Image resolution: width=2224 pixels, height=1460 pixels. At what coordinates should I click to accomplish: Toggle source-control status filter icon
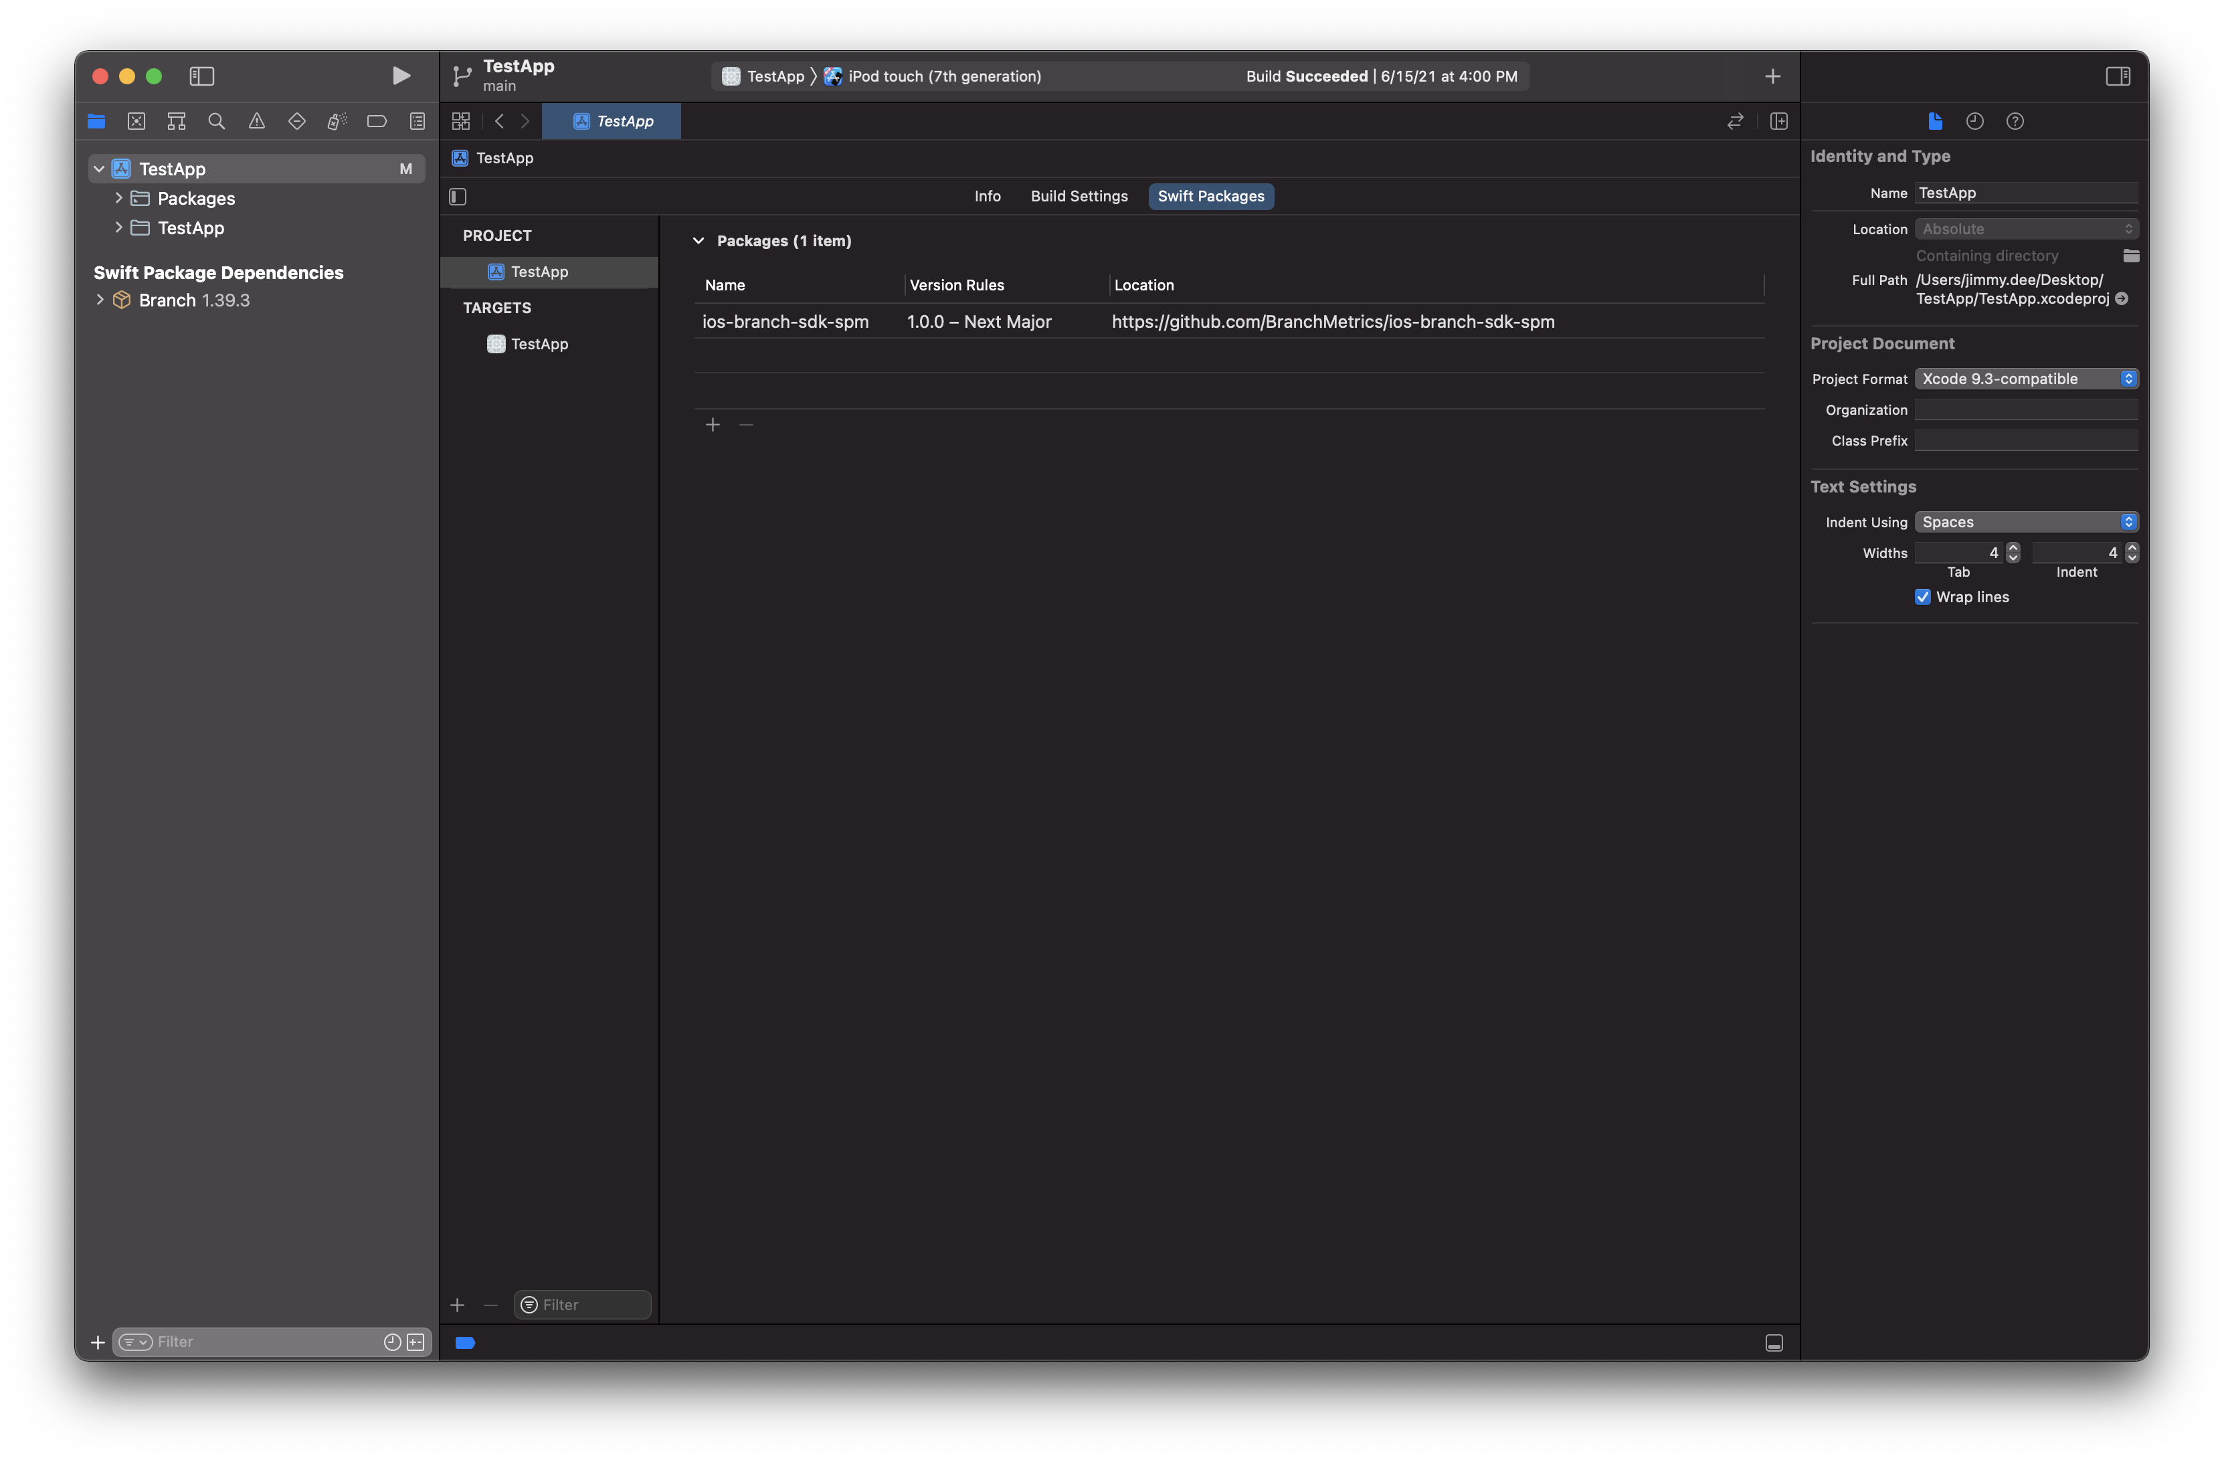416,1342
